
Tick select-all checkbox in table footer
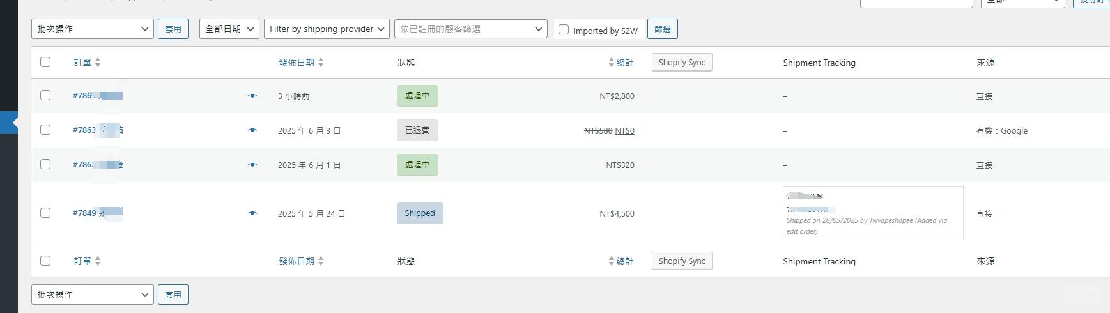pyautogui.click(x=45, y=261)
